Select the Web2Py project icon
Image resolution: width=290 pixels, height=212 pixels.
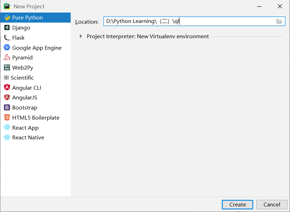coord(7,67)
